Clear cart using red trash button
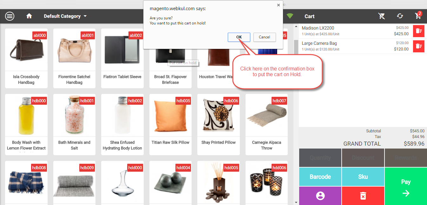The height and width of the screenshot is (205, 427). 363,196
